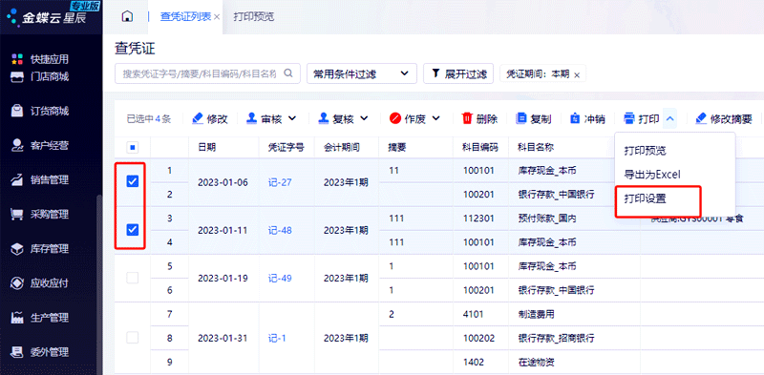Viewport: 764px width, 375px height.
Task: Click the 展开过滤 button
Action: [458, 73]
